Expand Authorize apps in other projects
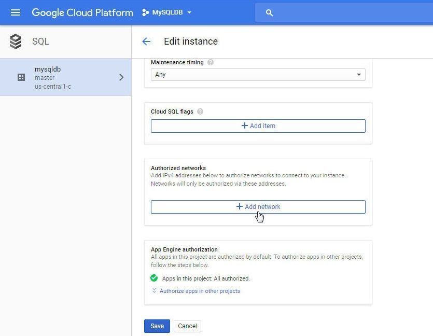This screenshot has width=433, height=336. point(196,291)
